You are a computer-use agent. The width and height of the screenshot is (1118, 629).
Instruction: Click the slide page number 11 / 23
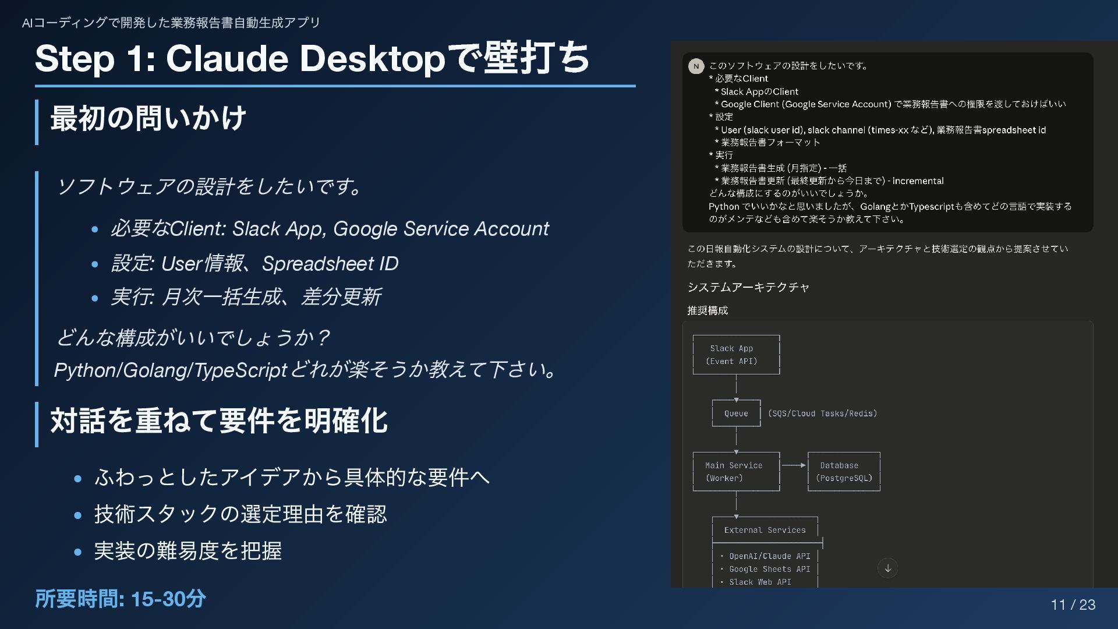point(1073,605)
